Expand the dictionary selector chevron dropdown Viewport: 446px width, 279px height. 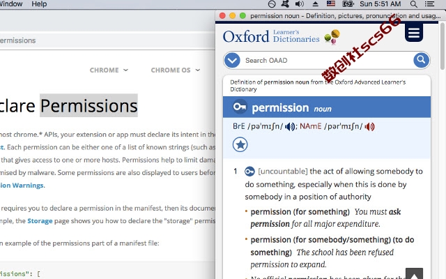click(x=232, y=60)
